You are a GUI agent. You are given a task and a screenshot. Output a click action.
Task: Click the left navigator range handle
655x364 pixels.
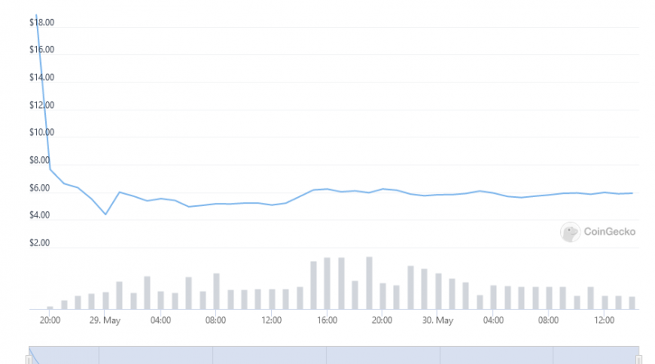[x=30, y=357]
